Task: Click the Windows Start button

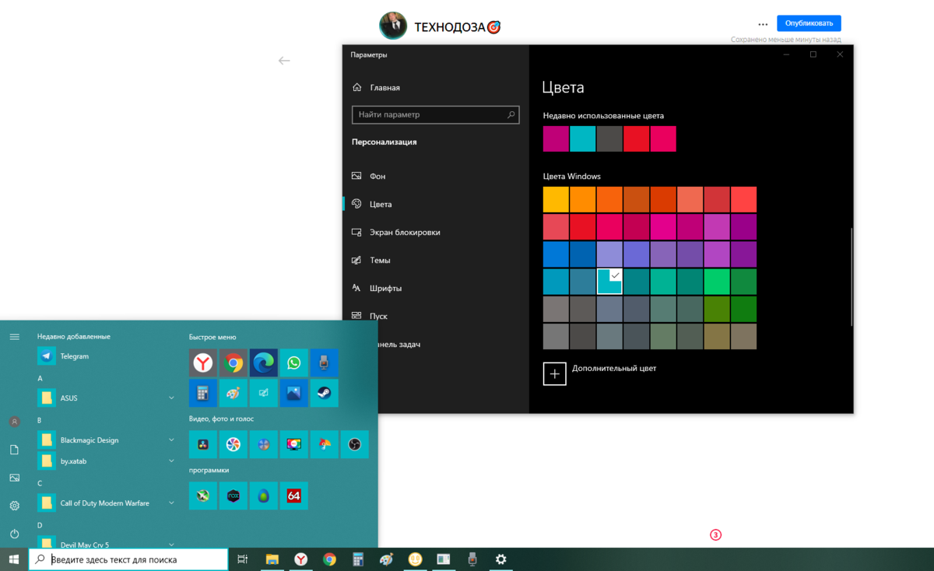Action: tap(13, 559)
